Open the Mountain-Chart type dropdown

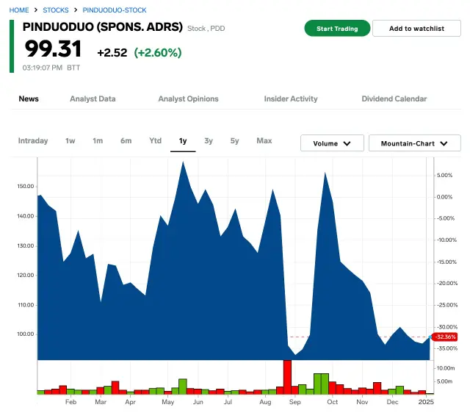tap(414, 143)
